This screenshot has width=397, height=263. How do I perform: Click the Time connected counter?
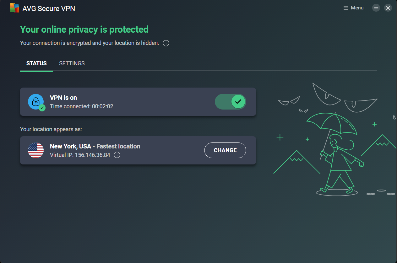coord(82,106)
